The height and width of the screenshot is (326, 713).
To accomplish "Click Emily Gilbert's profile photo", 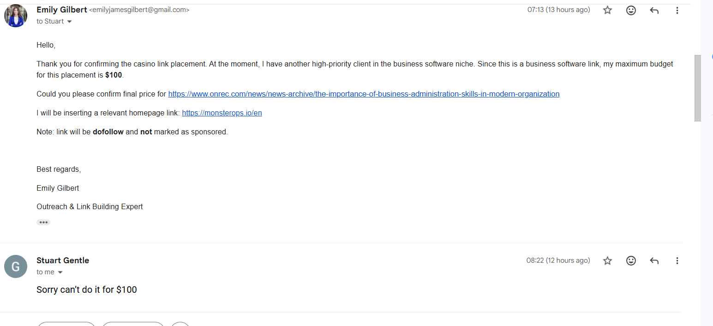I will click(x=16, y=16).
